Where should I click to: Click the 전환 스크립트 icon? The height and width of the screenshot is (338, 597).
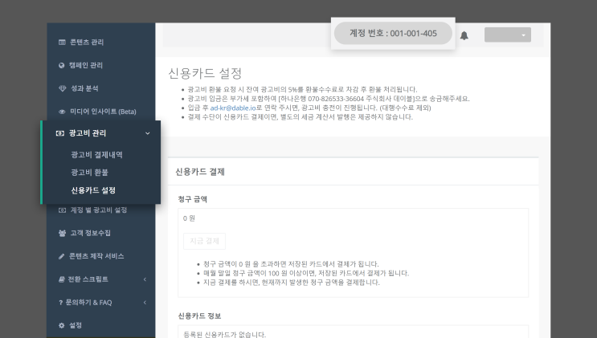61,279
